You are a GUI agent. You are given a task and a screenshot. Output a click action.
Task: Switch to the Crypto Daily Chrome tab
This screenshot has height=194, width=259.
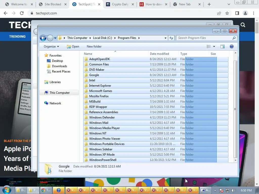[x=120, y=4]
